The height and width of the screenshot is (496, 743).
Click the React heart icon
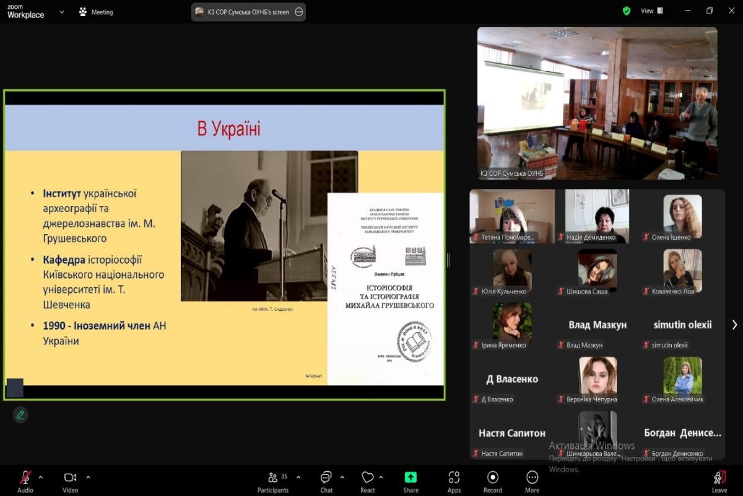point(368,477)
